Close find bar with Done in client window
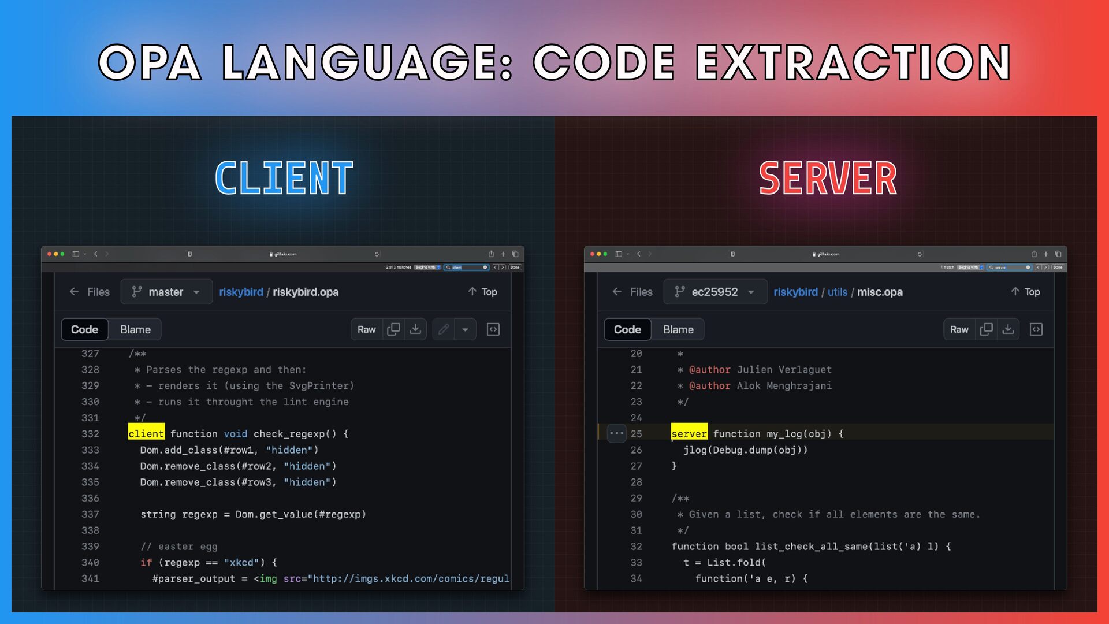The height and width of the screenshot is (624, 1109). [515, 268]
